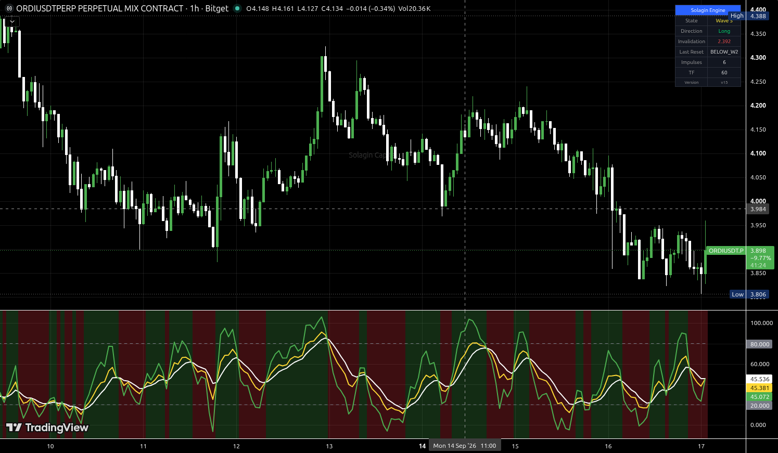The height and width of the screenshot is (453, 778).
Task: Click the white oscillator value 45.536
Action: pyautogui.click(x=760, y=379)
